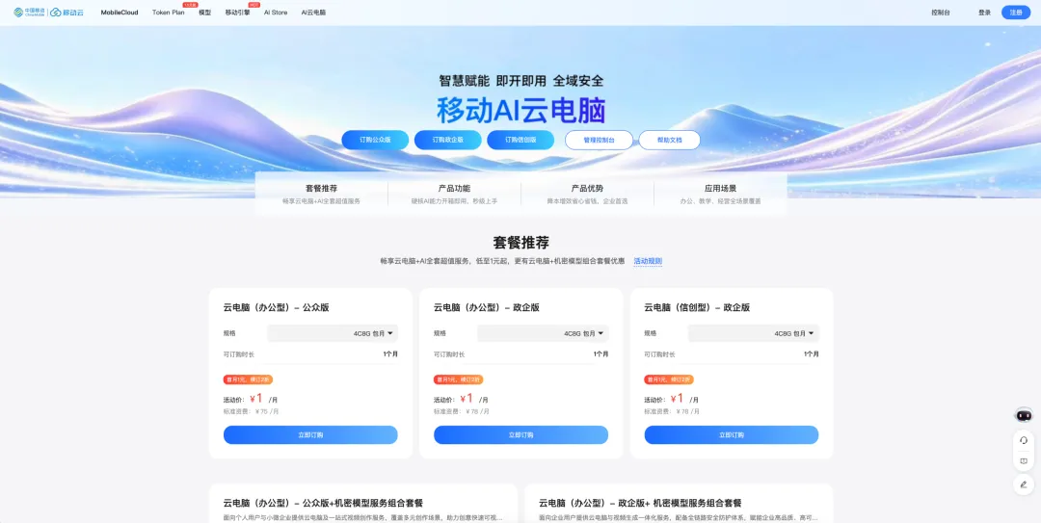Screen dimensions: 1041x523
Task: Click 首月1元 badge in 信创型 政企版 card
Action: coord(669,379)
